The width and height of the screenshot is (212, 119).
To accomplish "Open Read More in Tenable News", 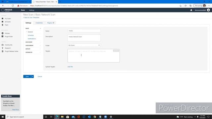I will pos(16,110).
